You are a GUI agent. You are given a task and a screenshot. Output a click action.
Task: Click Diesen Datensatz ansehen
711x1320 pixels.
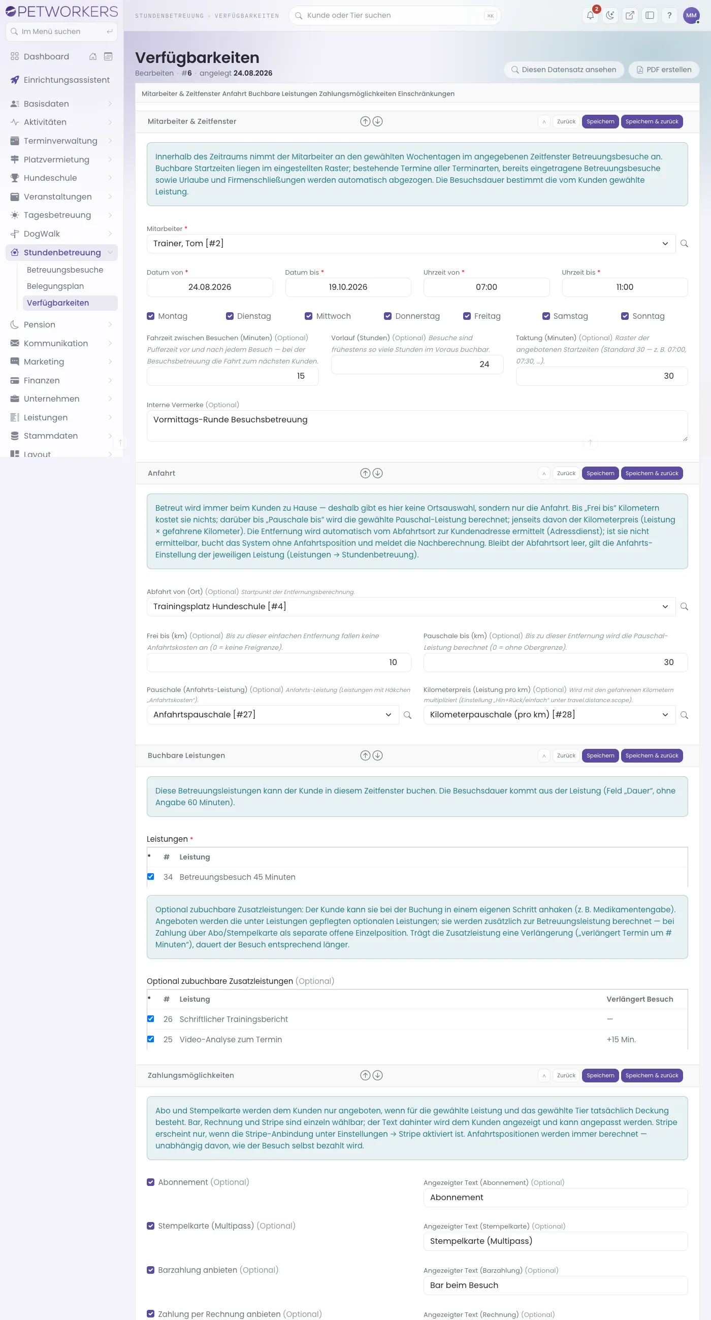click(563, 70)
